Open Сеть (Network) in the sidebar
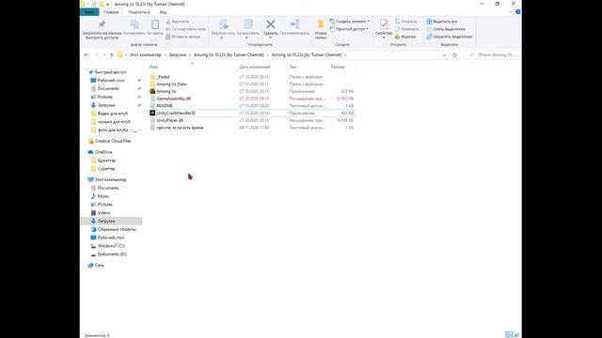602x338 pixels. (x=99, y=265)
